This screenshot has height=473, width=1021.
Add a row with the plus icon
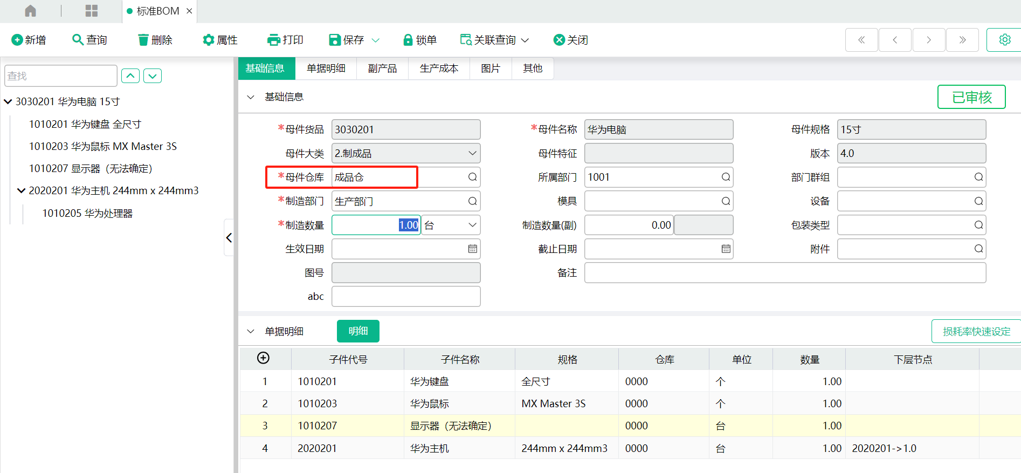tap(263, 358)
